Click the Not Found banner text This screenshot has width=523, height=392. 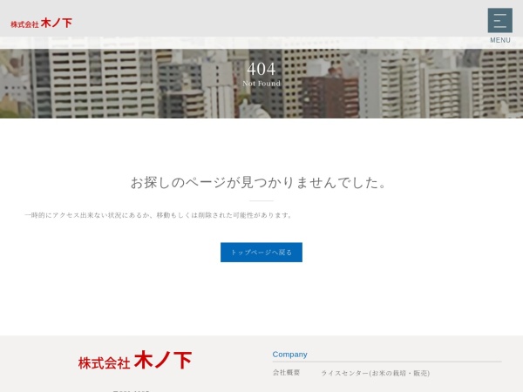[261, 84]
